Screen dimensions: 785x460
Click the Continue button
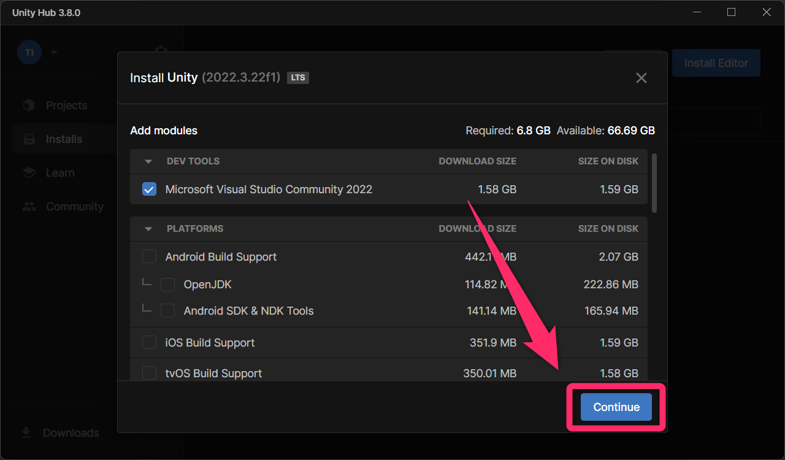pyautogui.click(x=616, y=407)
